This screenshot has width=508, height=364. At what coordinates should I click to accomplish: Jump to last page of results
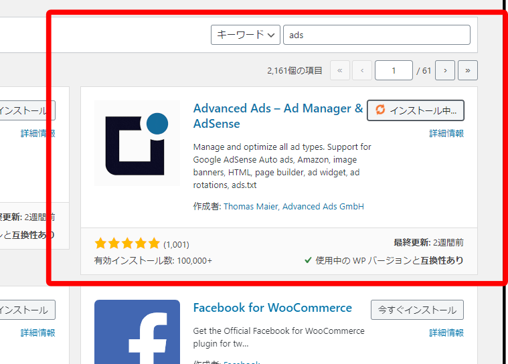click(467, 70)
